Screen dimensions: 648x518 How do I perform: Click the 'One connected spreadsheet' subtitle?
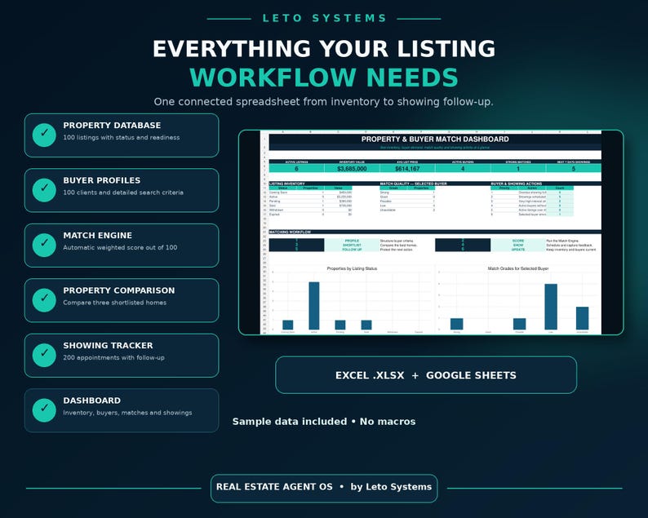click(x=323, y=102)
